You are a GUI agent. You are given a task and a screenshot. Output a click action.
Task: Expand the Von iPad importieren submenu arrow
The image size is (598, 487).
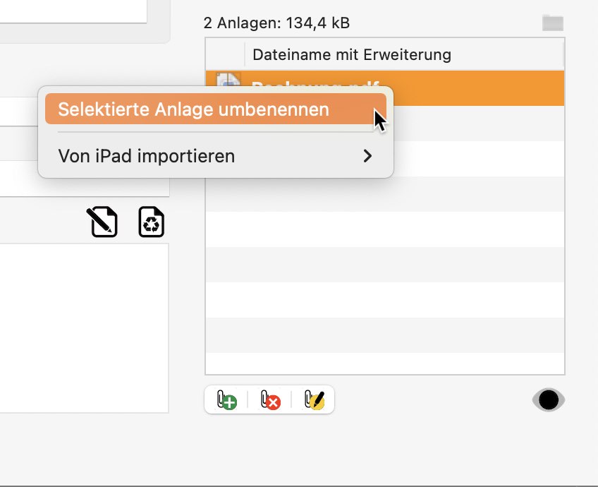click(x=367, y=156)
